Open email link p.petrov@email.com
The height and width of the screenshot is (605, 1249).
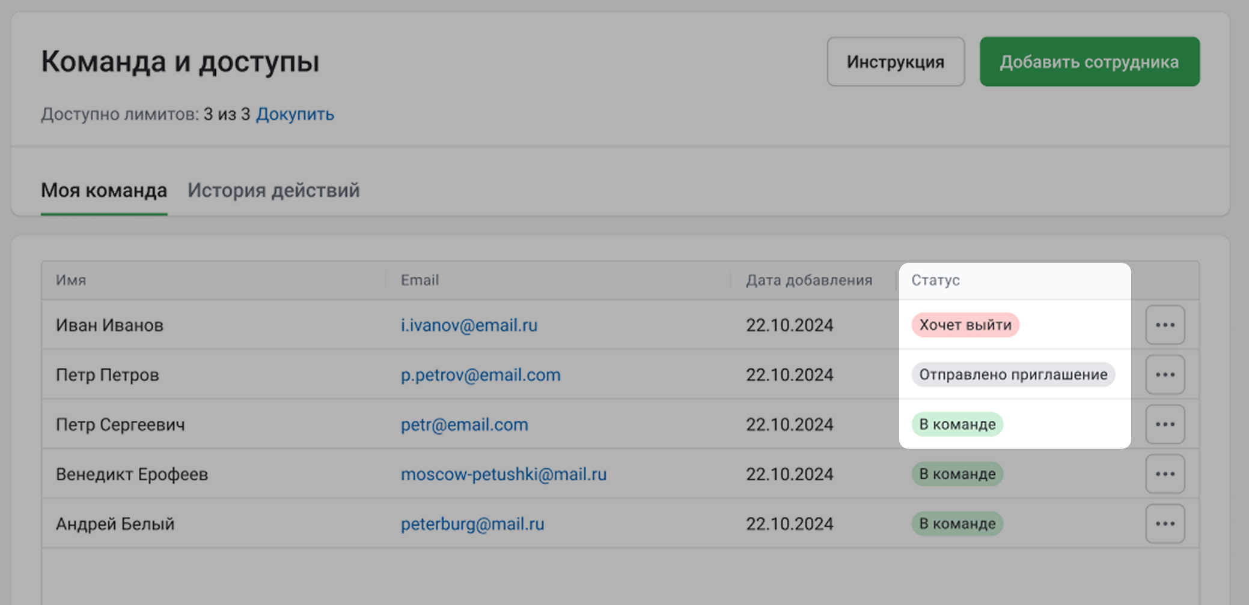[x=480, y=375]
